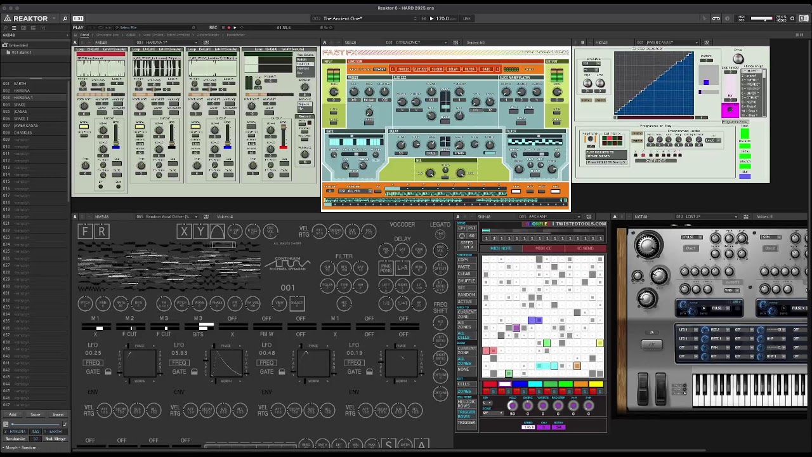Toggle the GATE lock icon under LFO 00.19
This screenshot has height=457, width=812.
tap(369, 372)
